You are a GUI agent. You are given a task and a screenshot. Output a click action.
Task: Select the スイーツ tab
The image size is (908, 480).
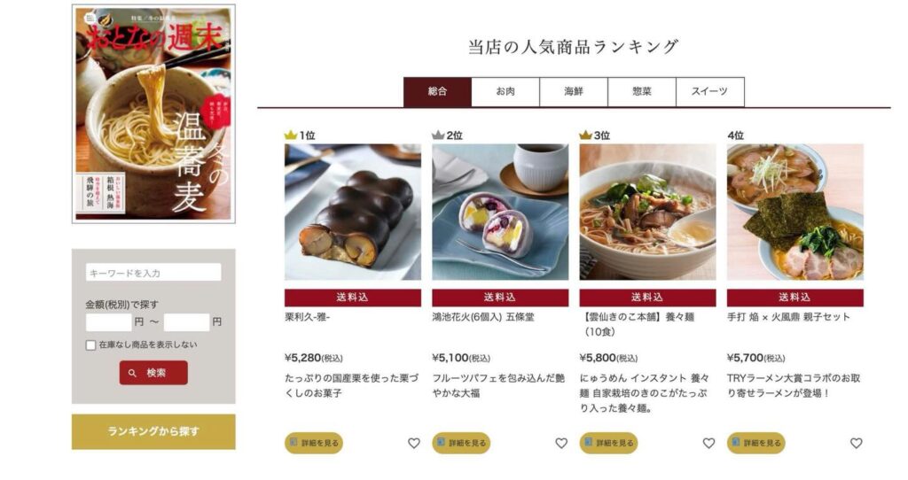710,92
